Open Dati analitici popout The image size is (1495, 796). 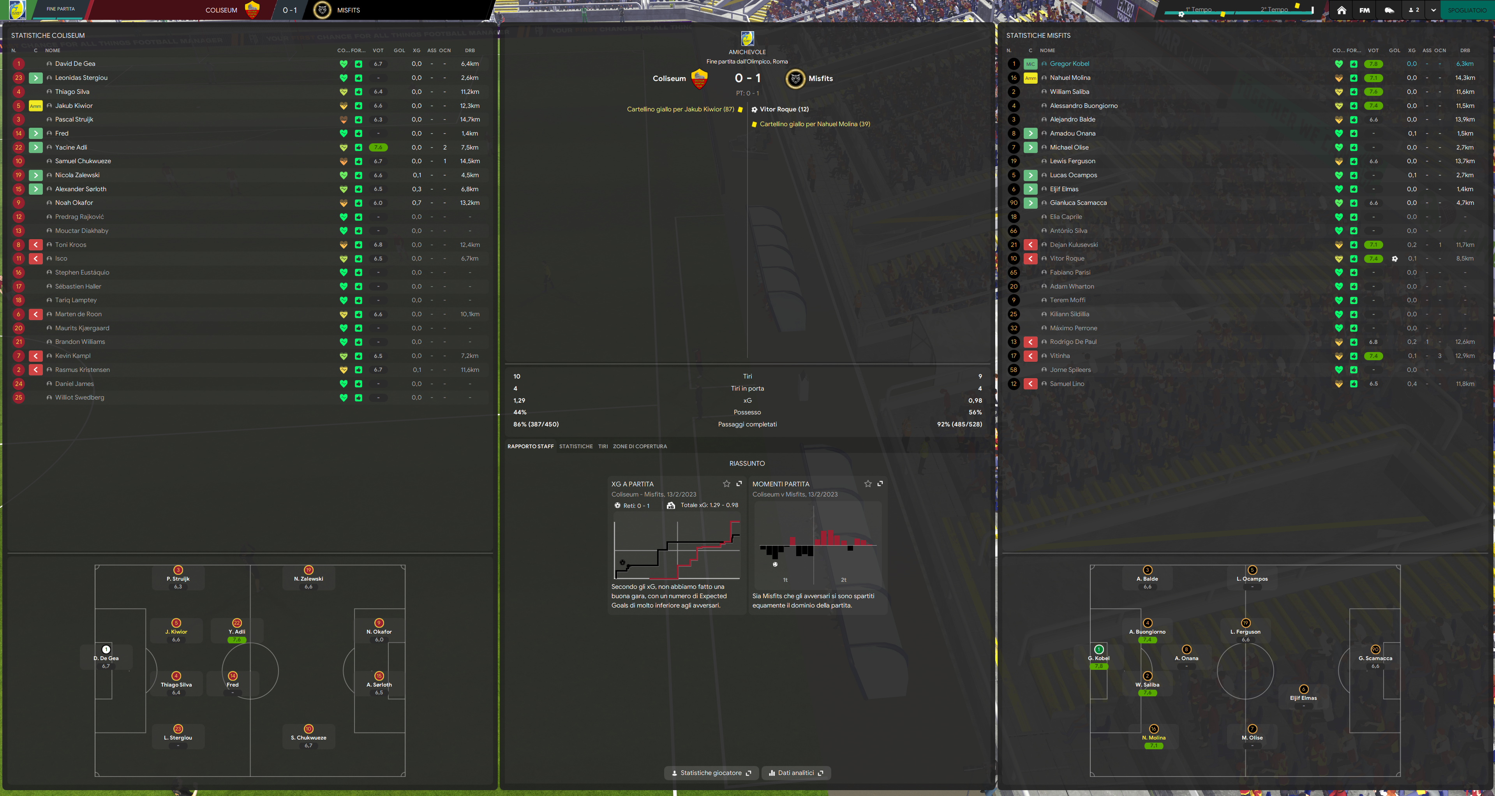click(x=796, y=773)
